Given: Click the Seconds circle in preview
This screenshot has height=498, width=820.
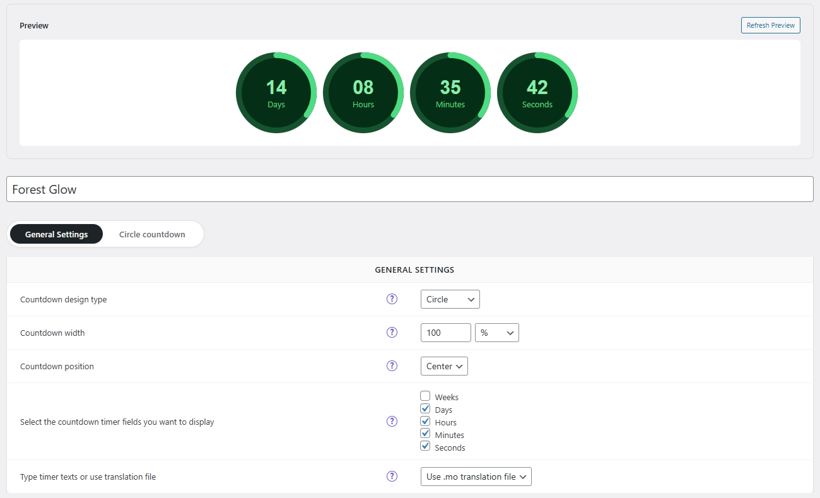Looking at the screenshot, I should 537,93.
